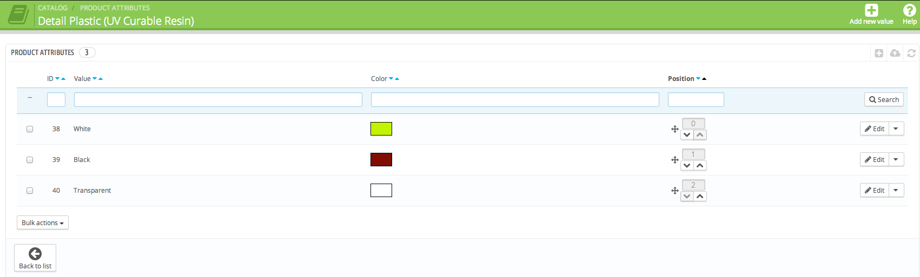Click the attributes count badge '3'
Screen dimensions: 920x277
point(87,52)
